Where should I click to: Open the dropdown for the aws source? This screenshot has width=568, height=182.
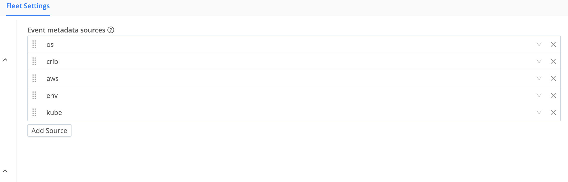[539, 78]
